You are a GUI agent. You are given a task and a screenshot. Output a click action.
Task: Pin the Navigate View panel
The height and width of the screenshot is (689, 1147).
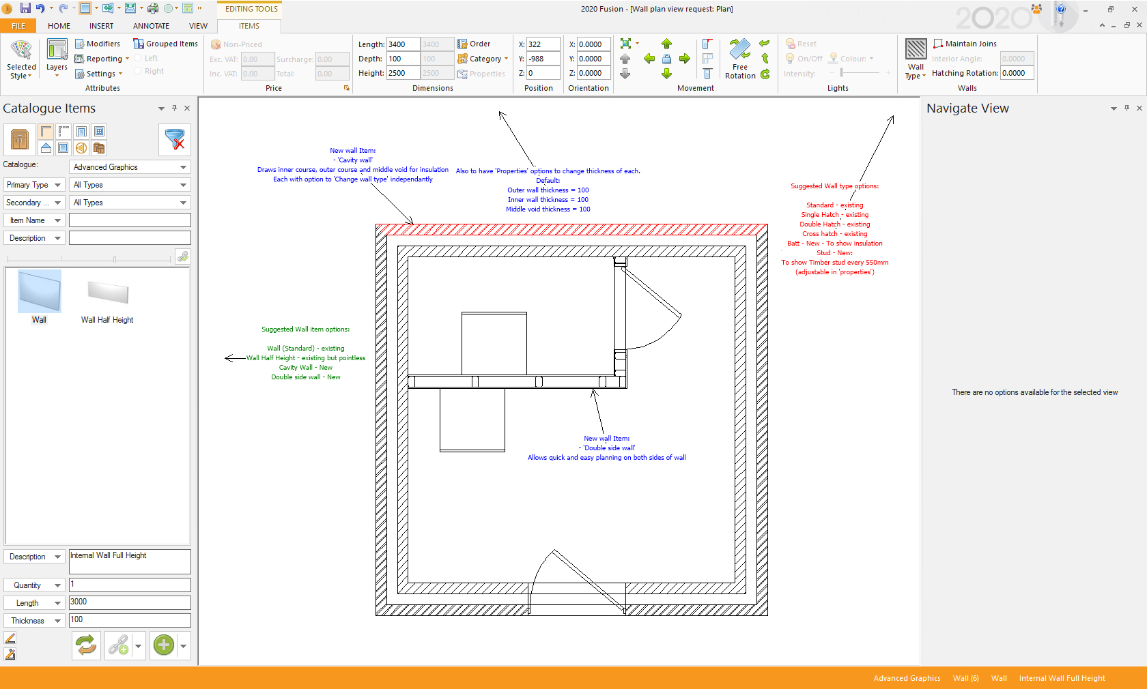pyautogui.click(x=1127, y=108)
